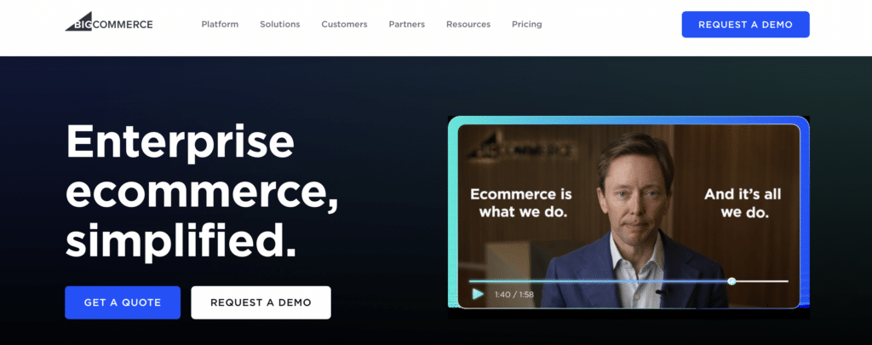The height and width of the screenshot is (345, 872).
Task: Expand the Resources menu
Action: pos(468,25)
